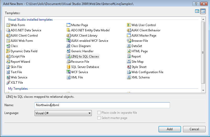The height and width of the screenshot is (137, 210).
Task: Select AJAX-enabled WCF Service icon
Action: pyautogui.click(x=69, y=41)
